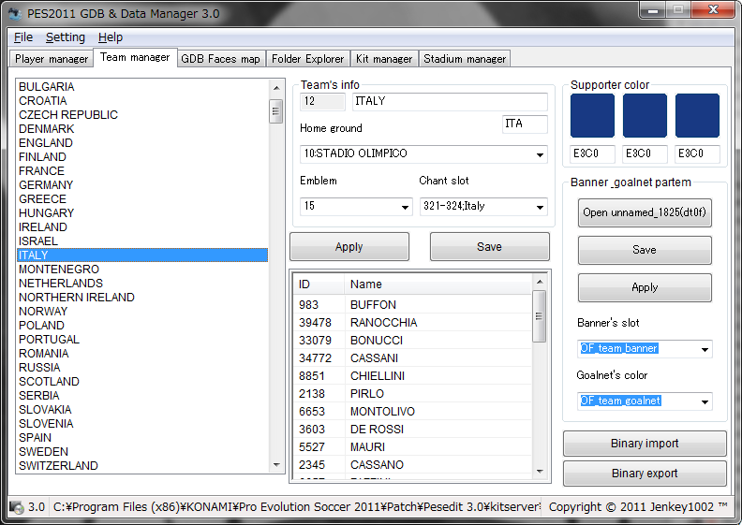Click the second E3C0 color code field
Screen dimensions: 742x525
click(645, 153)
